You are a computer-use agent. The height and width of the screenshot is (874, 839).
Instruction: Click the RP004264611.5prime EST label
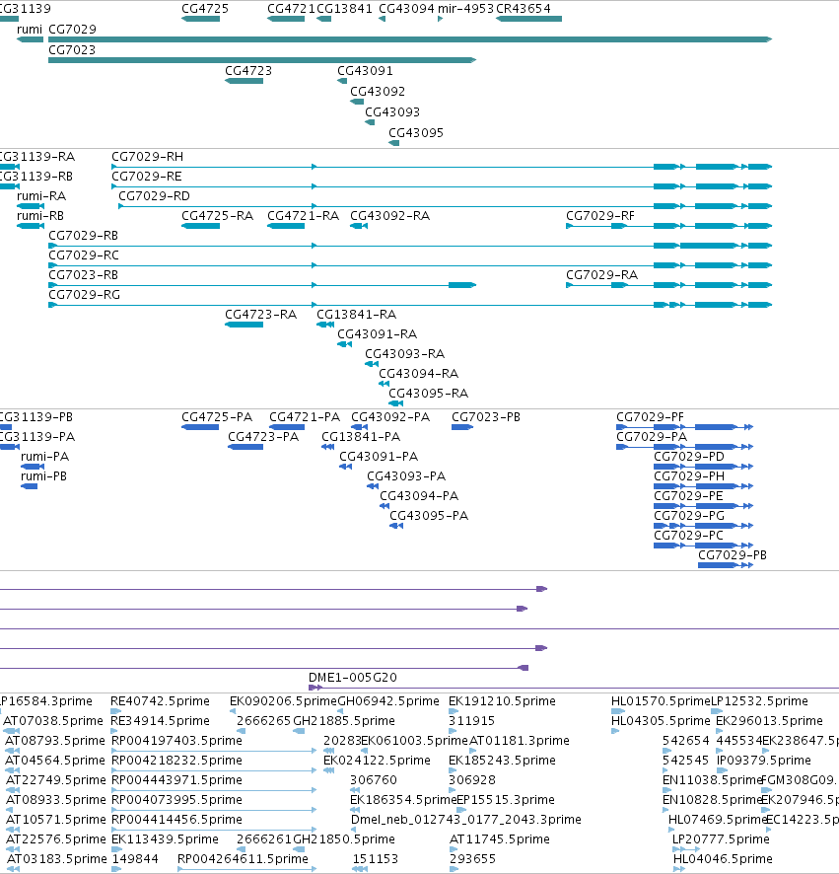pyautogui.click(x=243, y=859)
